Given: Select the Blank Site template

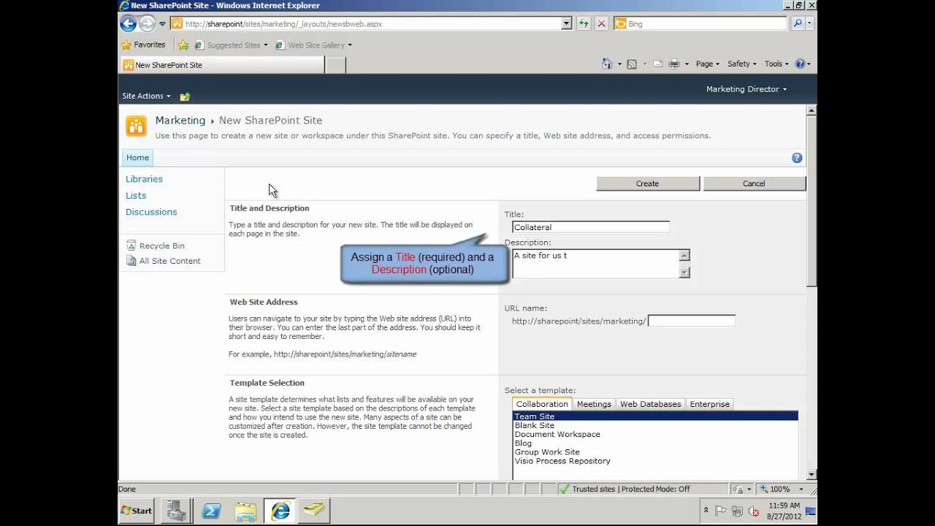Looking at the screenshot, I should [535, 425].
